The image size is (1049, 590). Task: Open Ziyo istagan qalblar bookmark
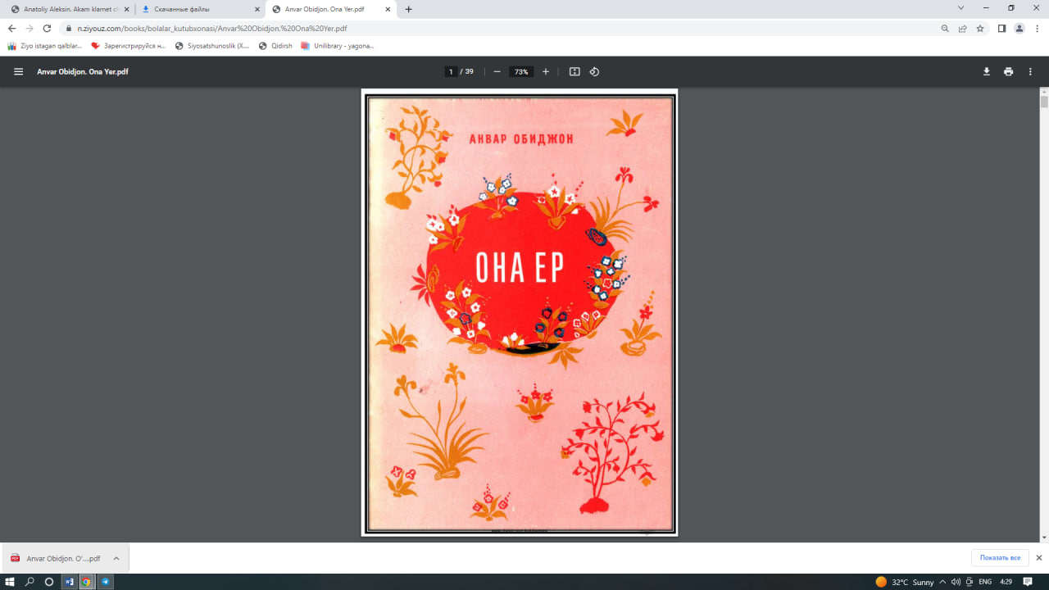pyautogui.click(x=45, y=46)
